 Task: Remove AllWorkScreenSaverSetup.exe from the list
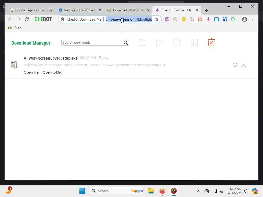point(243,65)
